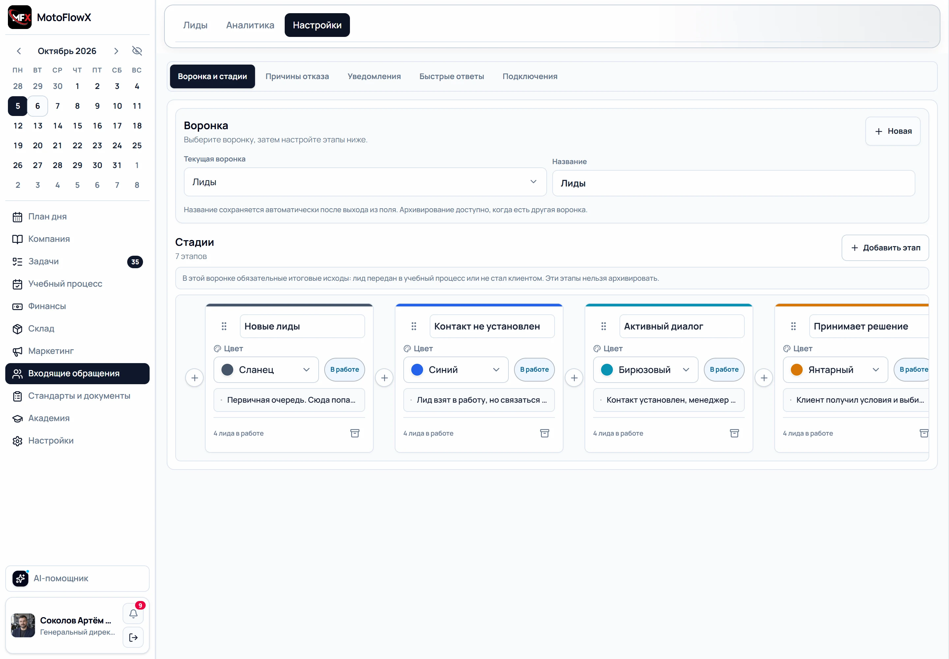The image size is (949, 659).
Task: Open the AI-помощник assistant
Action: tap(77, 578)
